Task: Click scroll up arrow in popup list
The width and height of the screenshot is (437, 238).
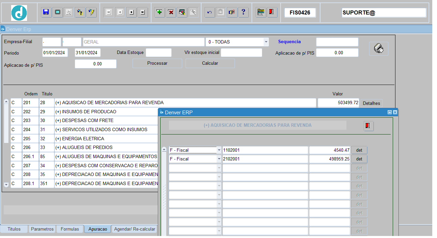Action: pos(164,149)
